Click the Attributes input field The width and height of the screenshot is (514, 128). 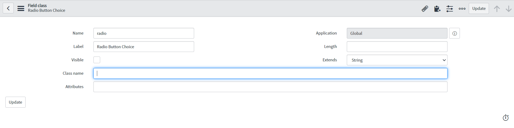270,87
